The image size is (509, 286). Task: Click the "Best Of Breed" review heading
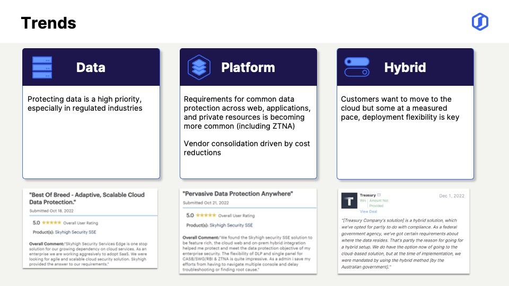tap(87, 199)
